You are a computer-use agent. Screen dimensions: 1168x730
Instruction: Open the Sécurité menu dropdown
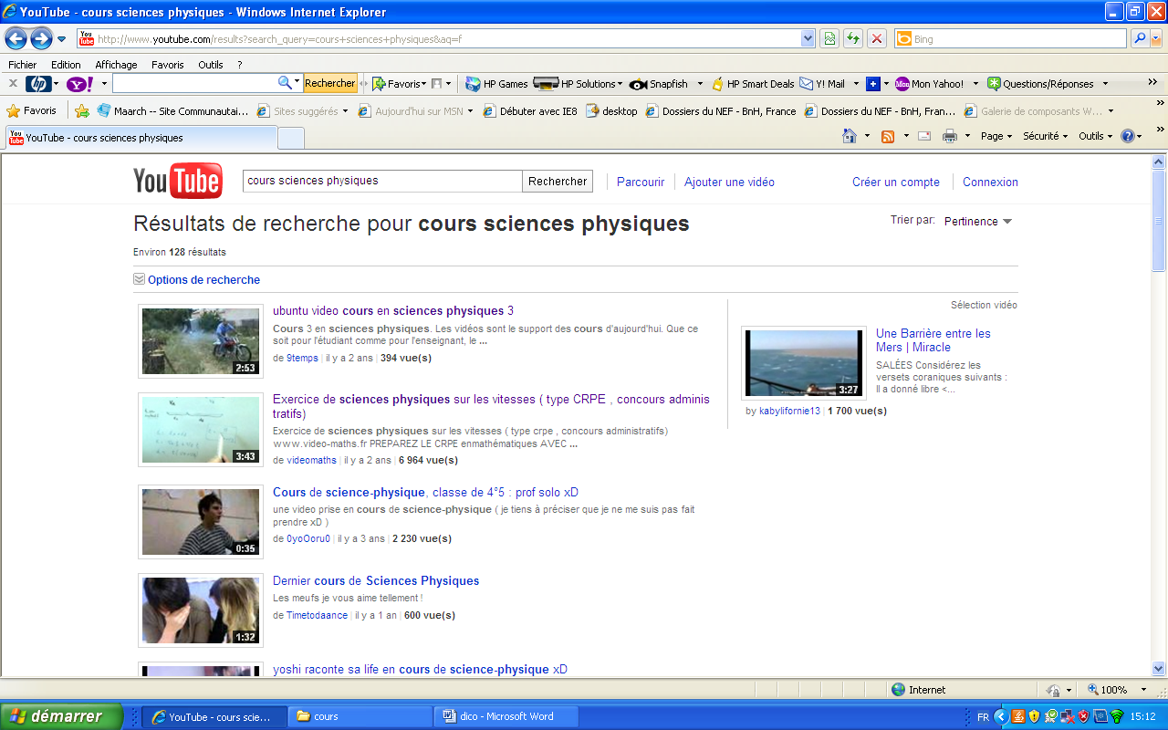click(1046, 136)
